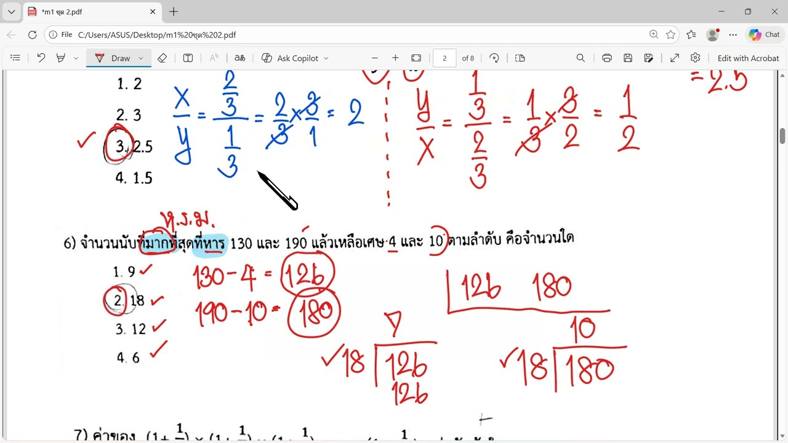The width and height of the screenshot is (788, 443).
Task: Show the PDF table of contents
Action: (x=15, y=58)
